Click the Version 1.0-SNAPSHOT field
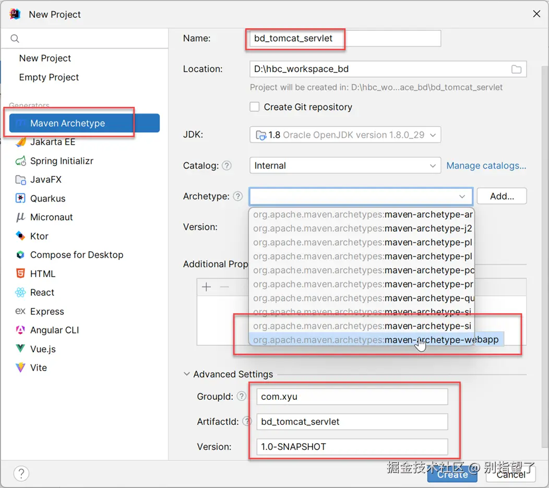The width and height of the screenshot is (549, 488). (x=352, y=447)
